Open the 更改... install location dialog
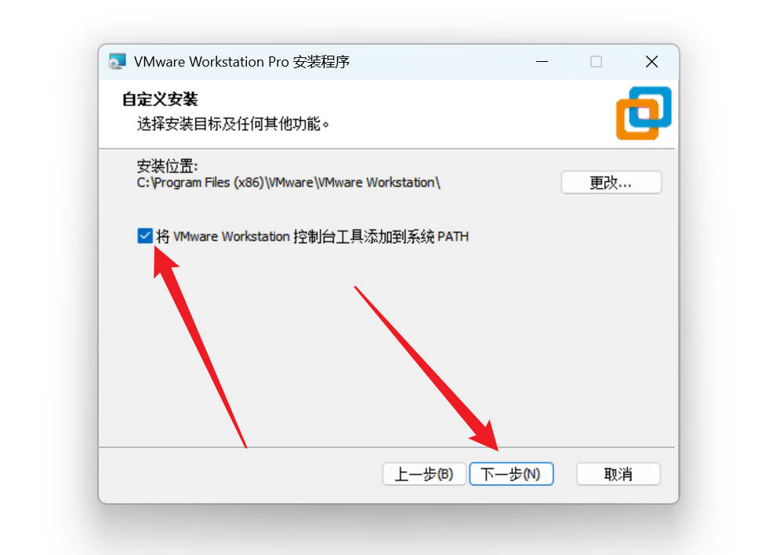Image resolution: width=784 pixels, height=555 pixels. pos(611,183)
